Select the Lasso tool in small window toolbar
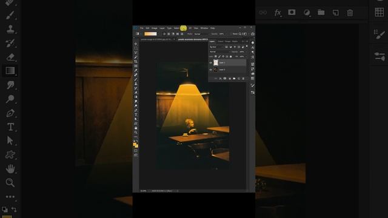 tap(136, 52)
